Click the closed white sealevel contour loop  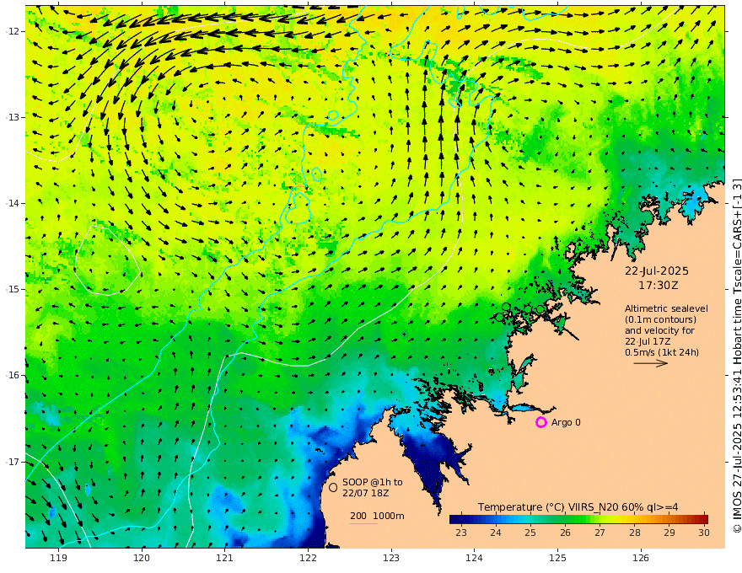[x=107, y=260]
